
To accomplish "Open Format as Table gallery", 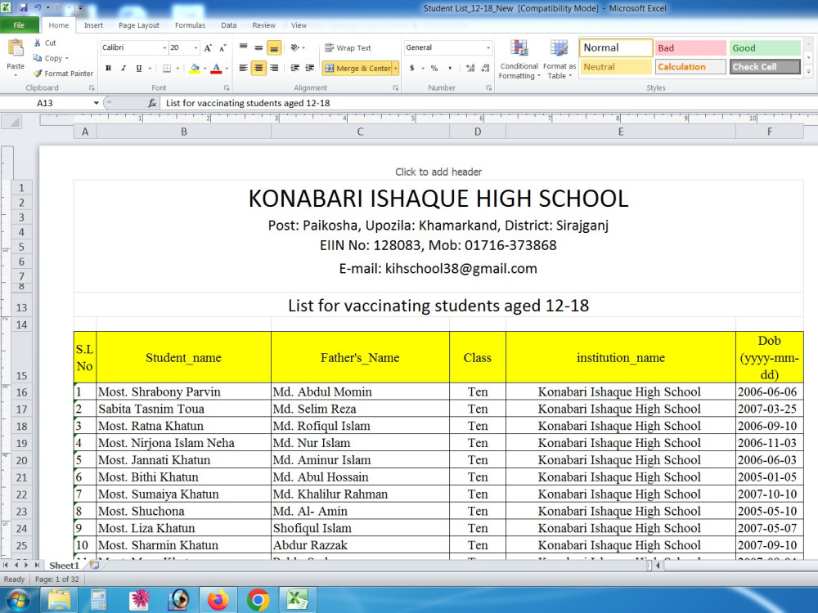I will coord(560,60).
